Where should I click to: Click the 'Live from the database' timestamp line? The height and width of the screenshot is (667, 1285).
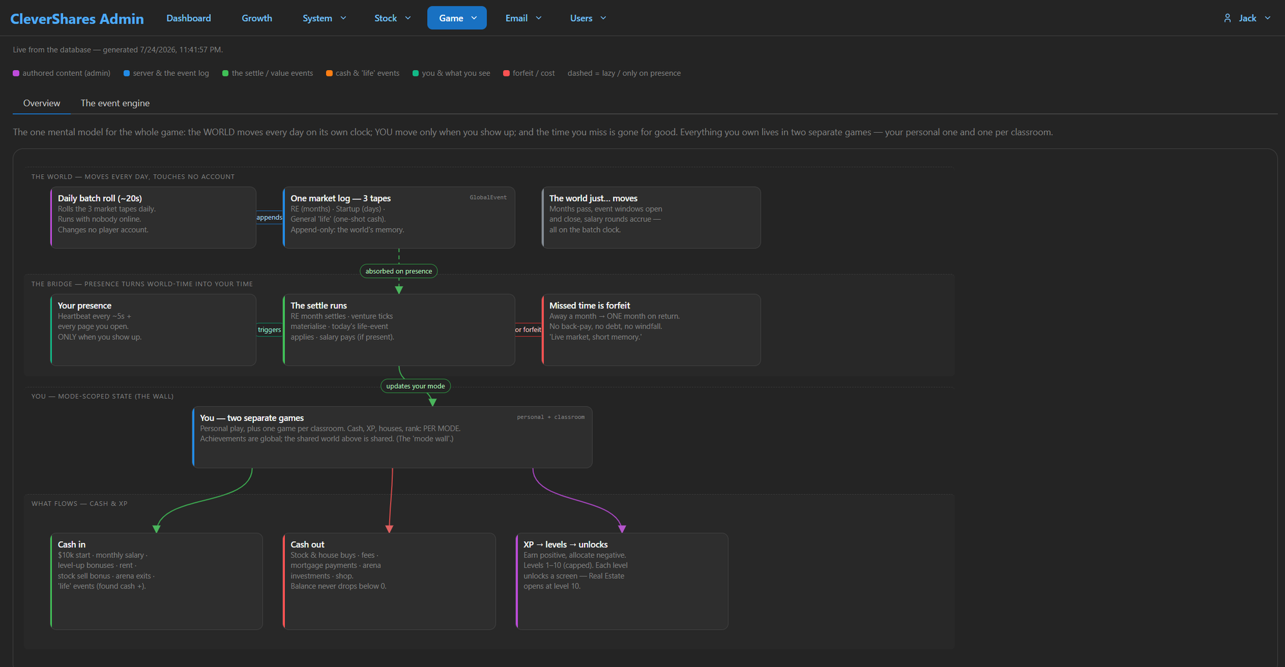coord(118,49)
